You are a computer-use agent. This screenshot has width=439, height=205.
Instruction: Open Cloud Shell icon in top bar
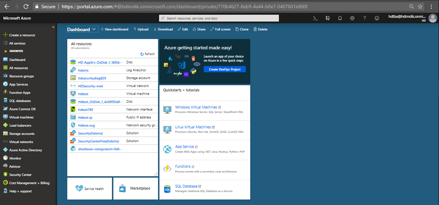(x=315, y=18)
